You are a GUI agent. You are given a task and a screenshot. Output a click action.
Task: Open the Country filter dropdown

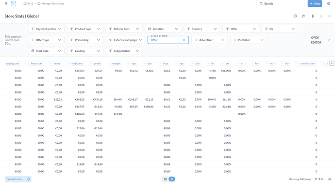202,29
